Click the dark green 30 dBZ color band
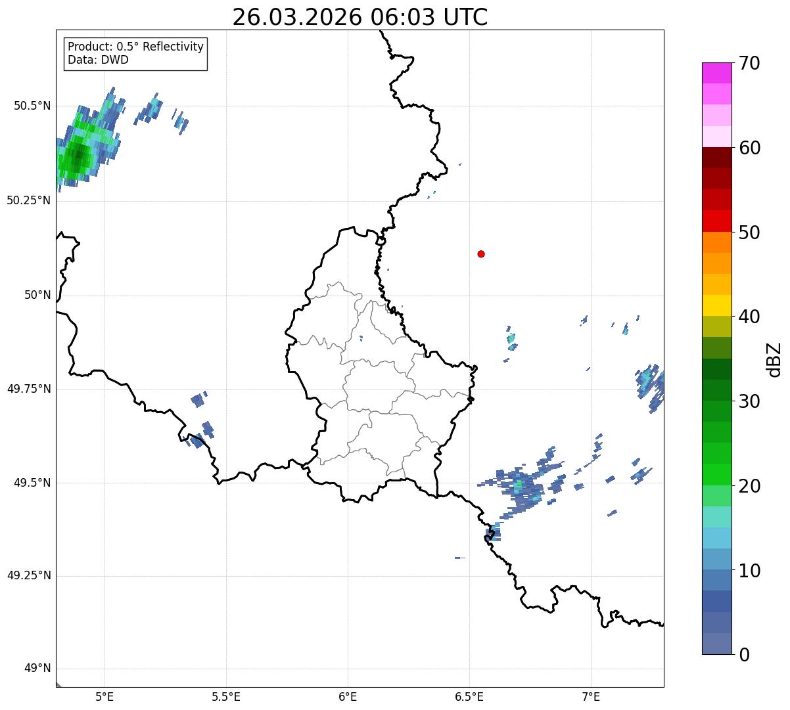Image resolution: width=790 pixels, height=710 pixels. coord(716,390)
